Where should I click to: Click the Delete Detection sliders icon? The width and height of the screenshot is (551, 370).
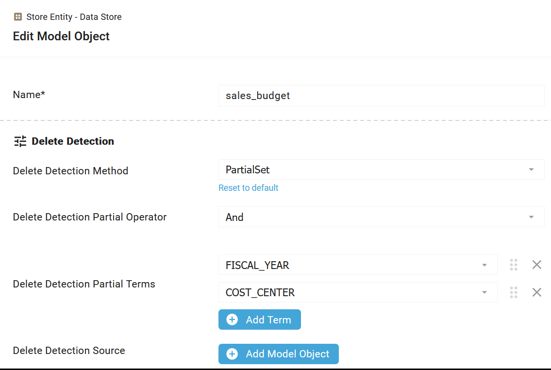click(x=20, y=141)
